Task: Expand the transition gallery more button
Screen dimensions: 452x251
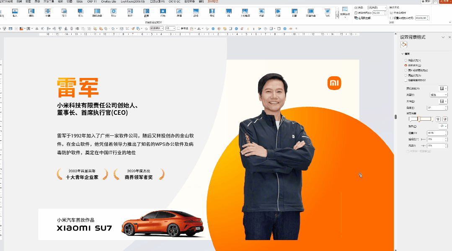Action: pos(337,17)
